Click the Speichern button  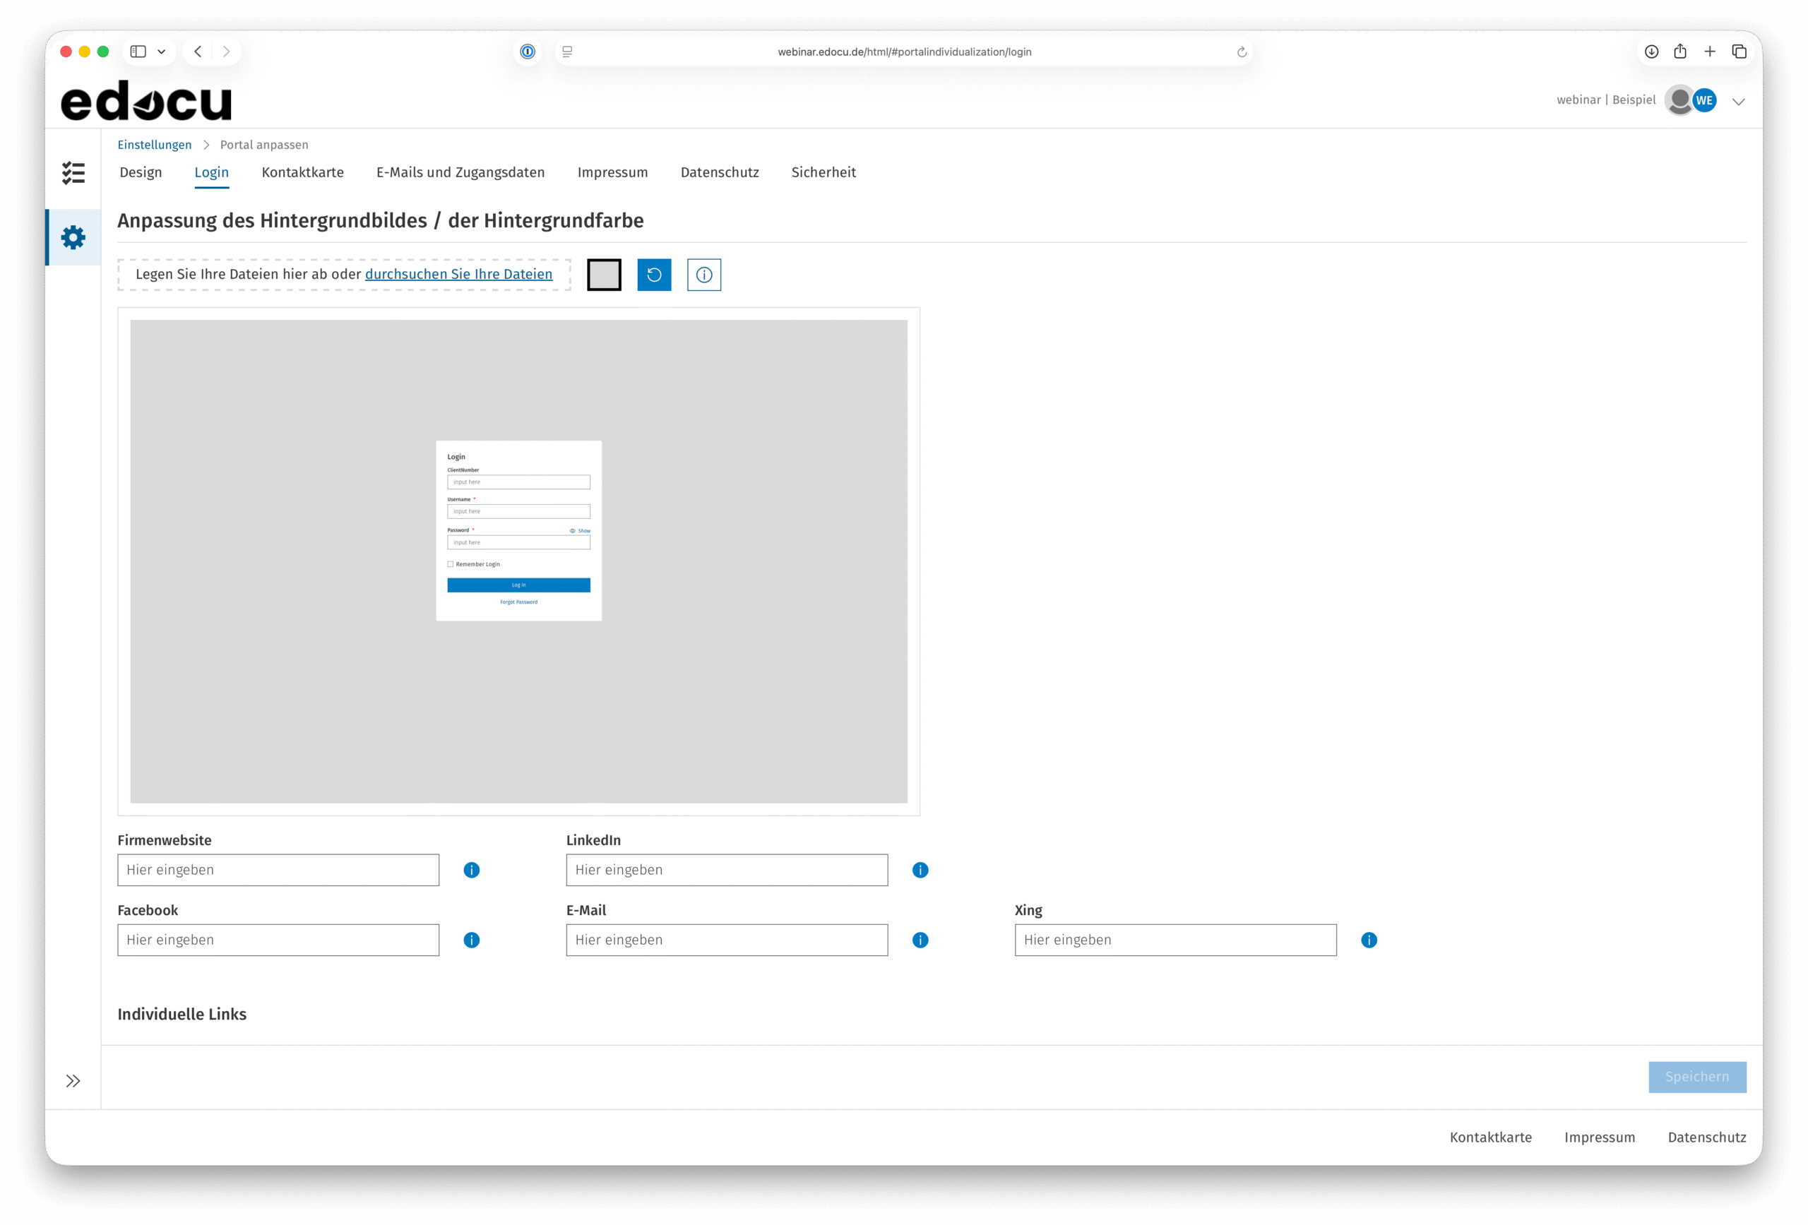click(x=1696, y=1077)
